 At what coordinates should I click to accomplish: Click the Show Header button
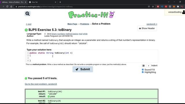147,28
